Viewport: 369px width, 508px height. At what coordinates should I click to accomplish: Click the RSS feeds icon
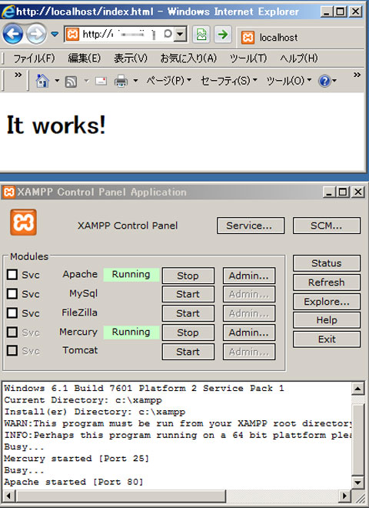71,82
